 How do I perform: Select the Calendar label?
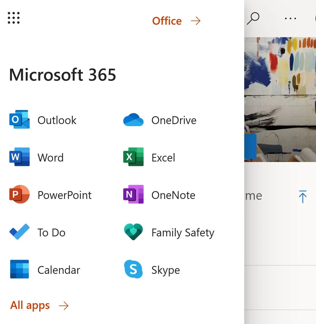tap(59, 270)
